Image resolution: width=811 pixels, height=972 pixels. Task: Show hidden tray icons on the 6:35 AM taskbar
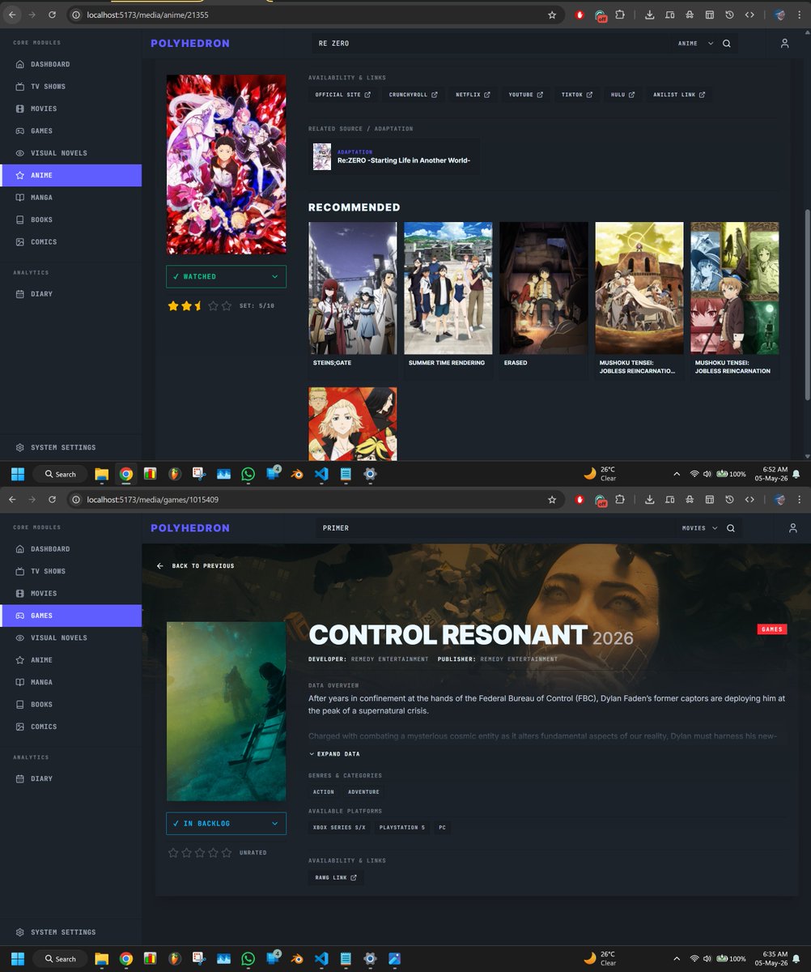pos(677,959)
